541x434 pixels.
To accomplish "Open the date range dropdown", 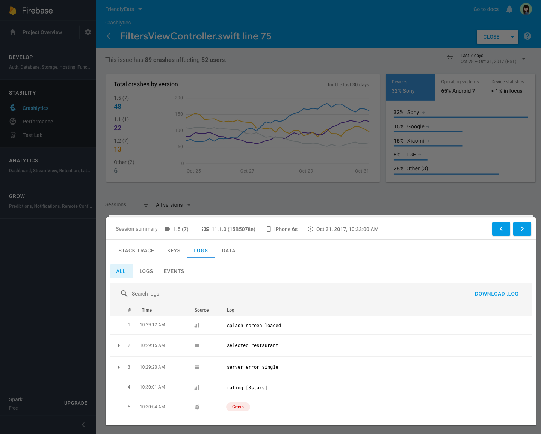I will (523, 59).
